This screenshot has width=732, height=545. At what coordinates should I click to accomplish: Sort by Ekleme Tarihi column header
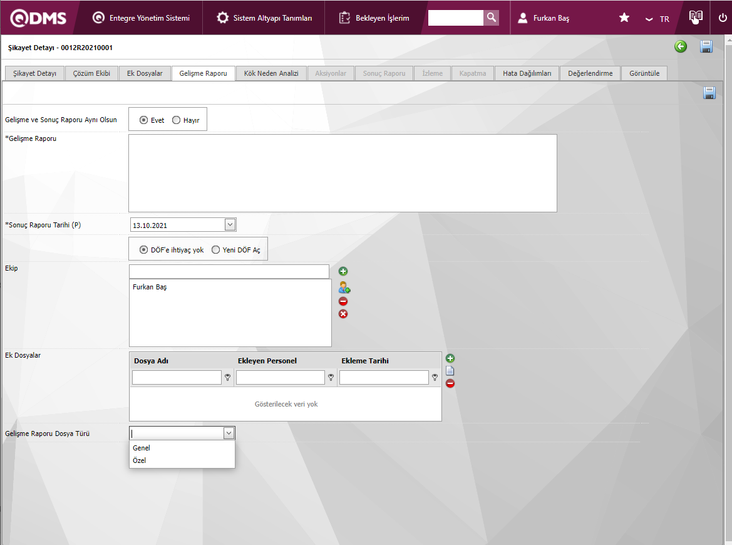pos(365,361)
